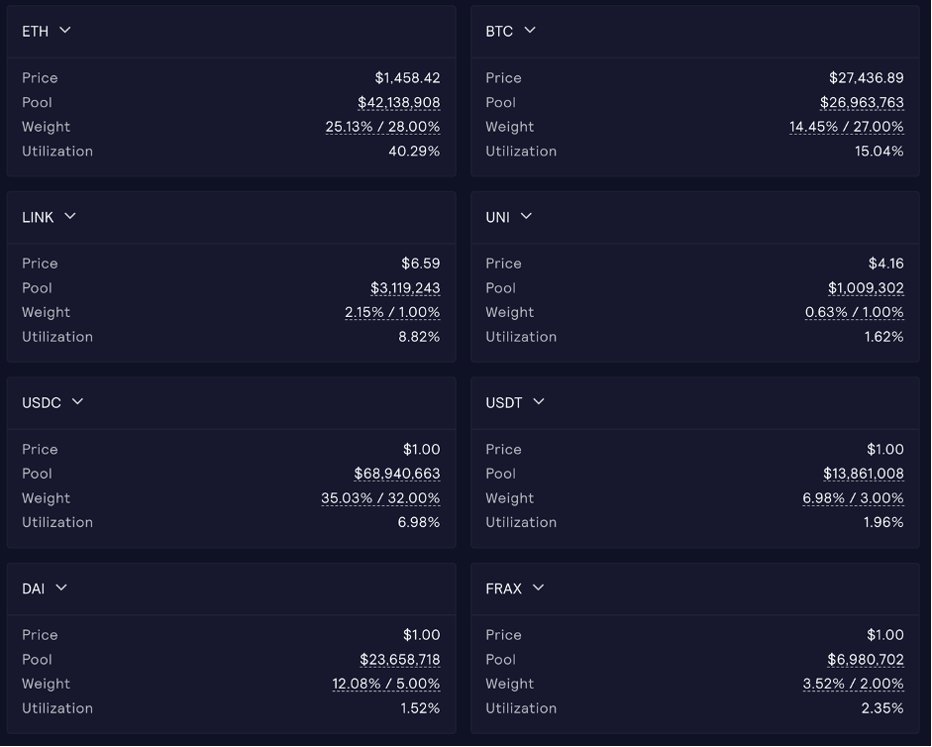Screen dimensions: 932x747
Task: Select the DAI pool value $23,658,718
Action: click(400, 660)
